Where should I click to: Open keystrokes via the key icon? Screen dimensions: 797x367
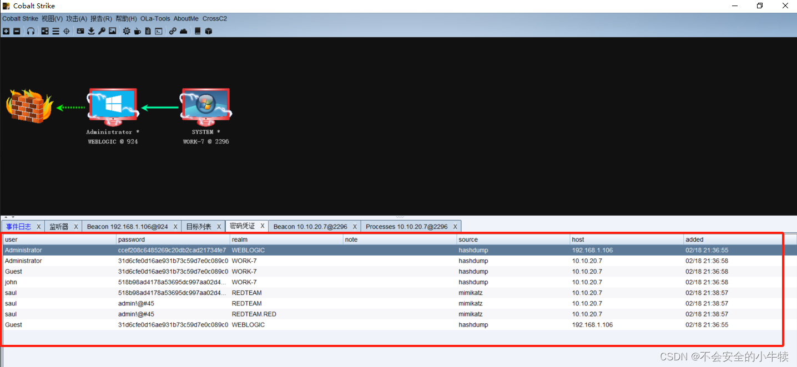102,31
